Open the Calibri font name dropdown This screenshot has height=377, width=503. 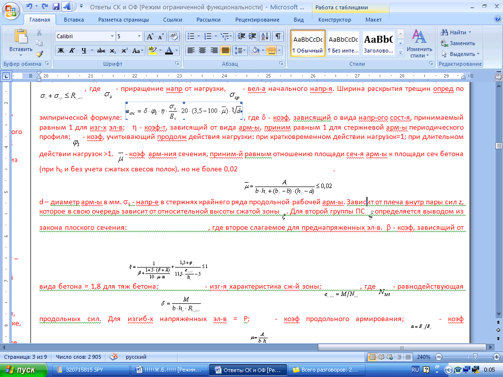click(x=112, y=36)
